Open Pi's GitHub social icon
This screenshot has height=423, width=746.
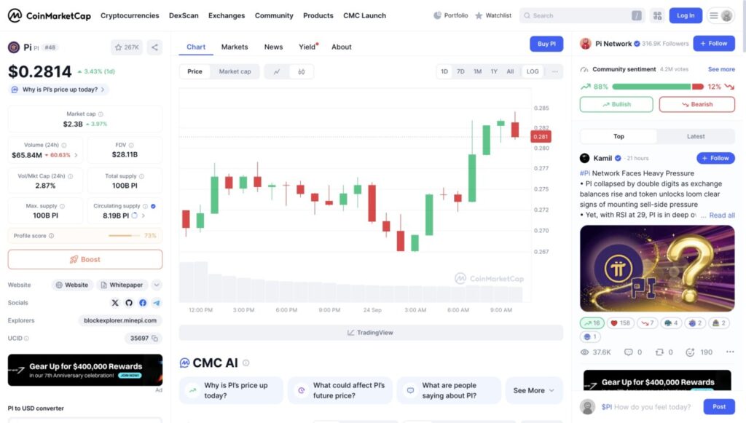pyautogui.click(x=129, y=303)
